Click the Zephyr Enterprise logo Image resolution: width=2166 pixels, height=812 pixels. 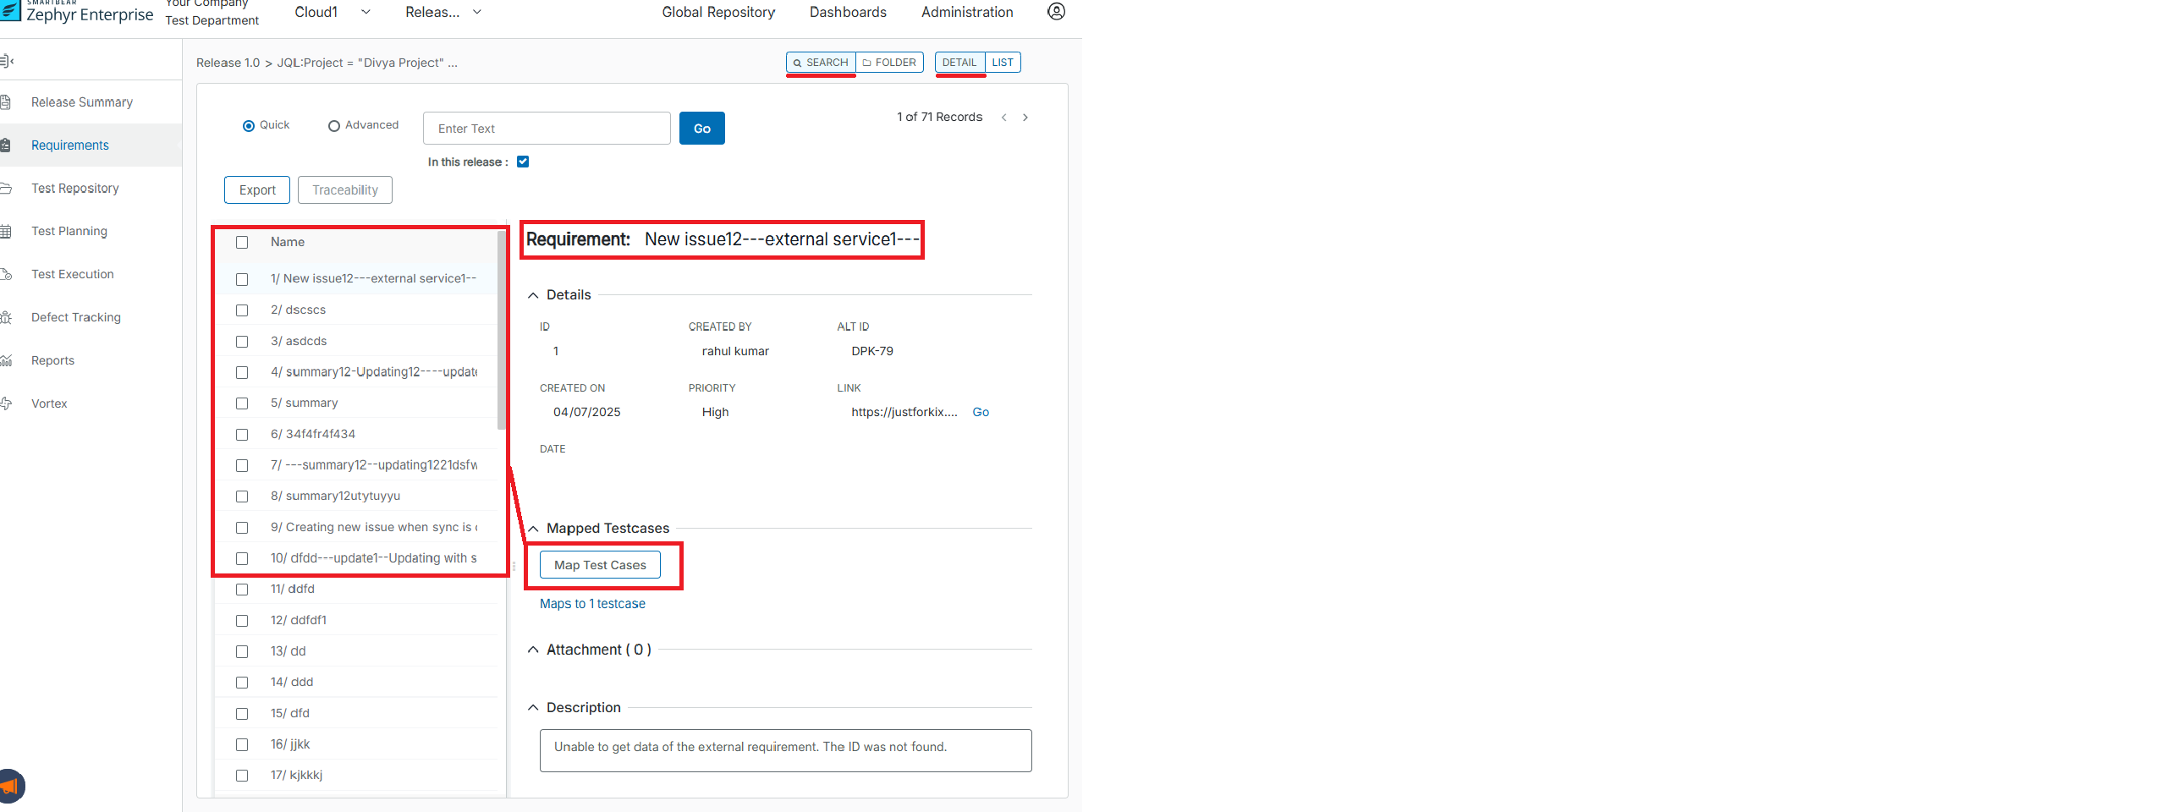click(76, 13)
